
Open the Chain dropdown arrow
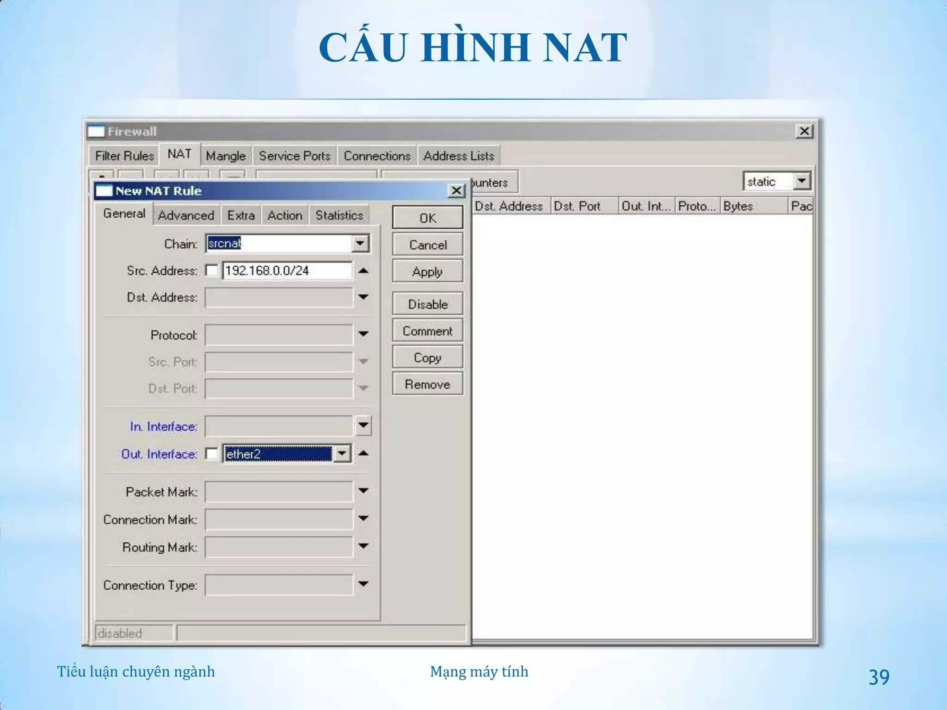tap(360, 243)
